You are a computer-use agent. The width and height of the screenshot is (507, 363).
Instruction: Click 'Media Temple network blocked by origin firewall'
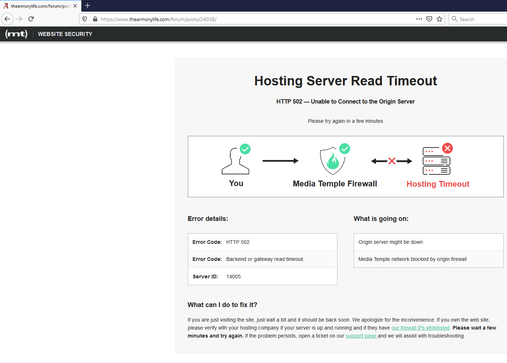pos(413,259)
